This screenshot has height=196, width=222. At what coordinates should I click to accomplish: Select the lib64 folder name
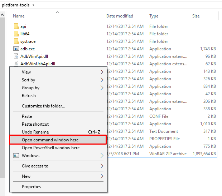pos(25,34)
